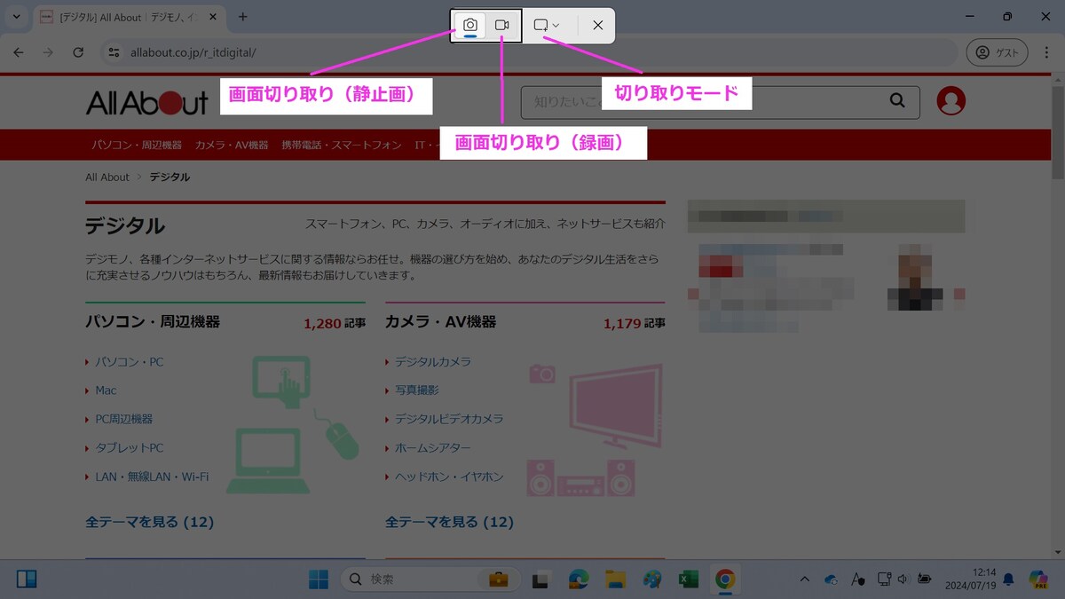Open the IME input mode A indicator
This screenshot has width=1065, height=599.
click(x=857, y=579)
